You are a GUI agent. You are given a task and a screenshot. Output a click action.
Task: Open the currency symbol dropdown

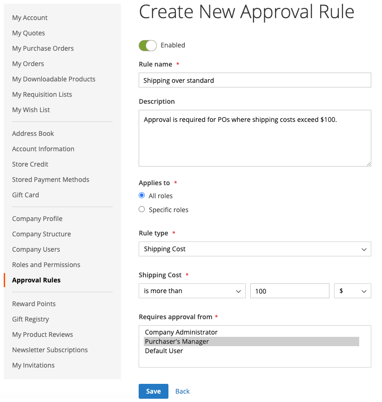point(352,291)
